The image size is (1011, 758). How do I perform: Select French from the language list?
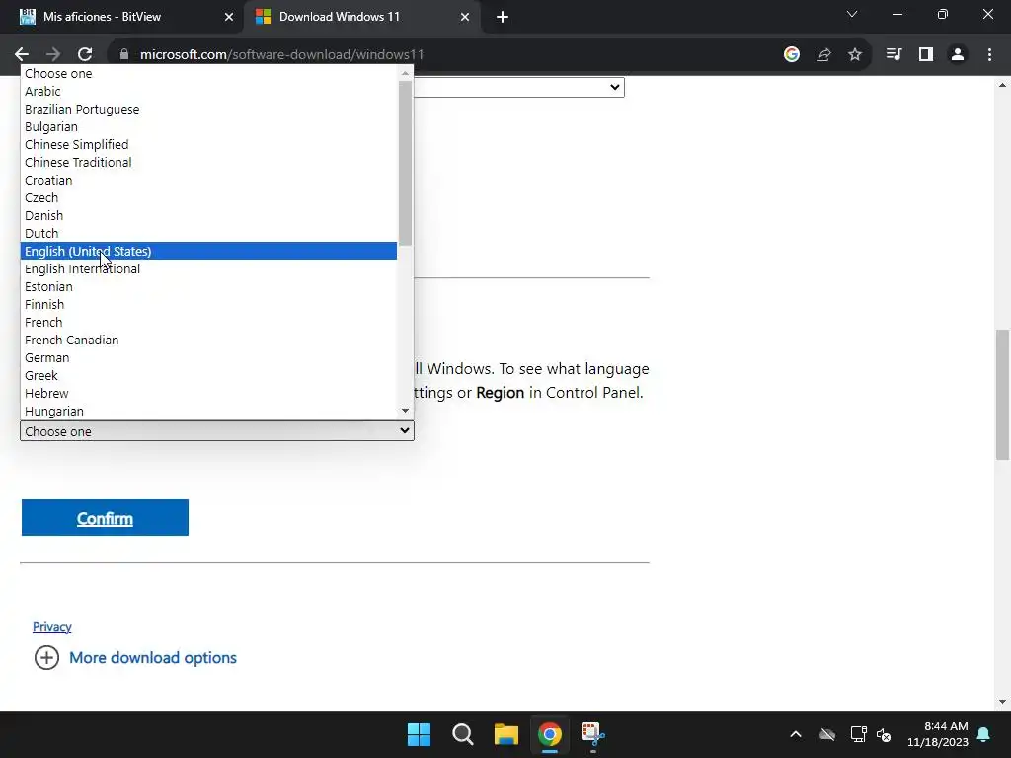pos(209,322)
